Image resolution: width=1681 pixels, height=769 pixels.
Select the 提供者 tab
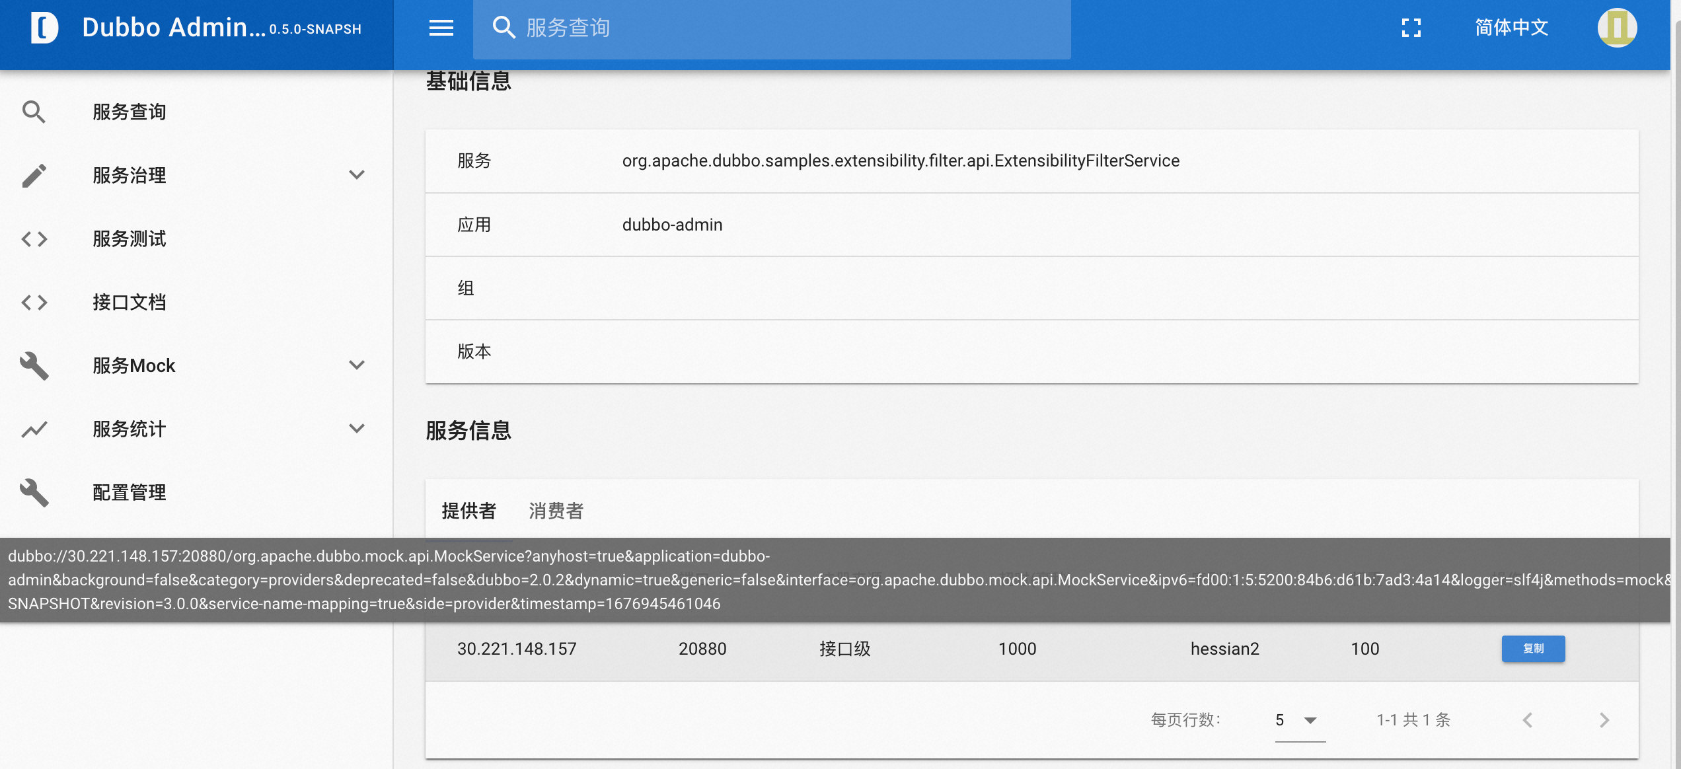pos(468,511)
